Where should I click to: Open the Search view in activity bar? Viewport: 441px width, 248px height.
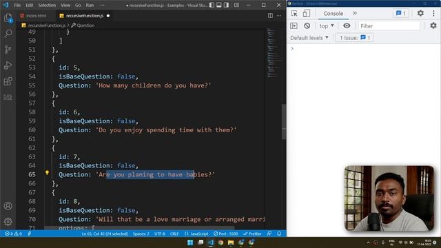coord(8,34)
